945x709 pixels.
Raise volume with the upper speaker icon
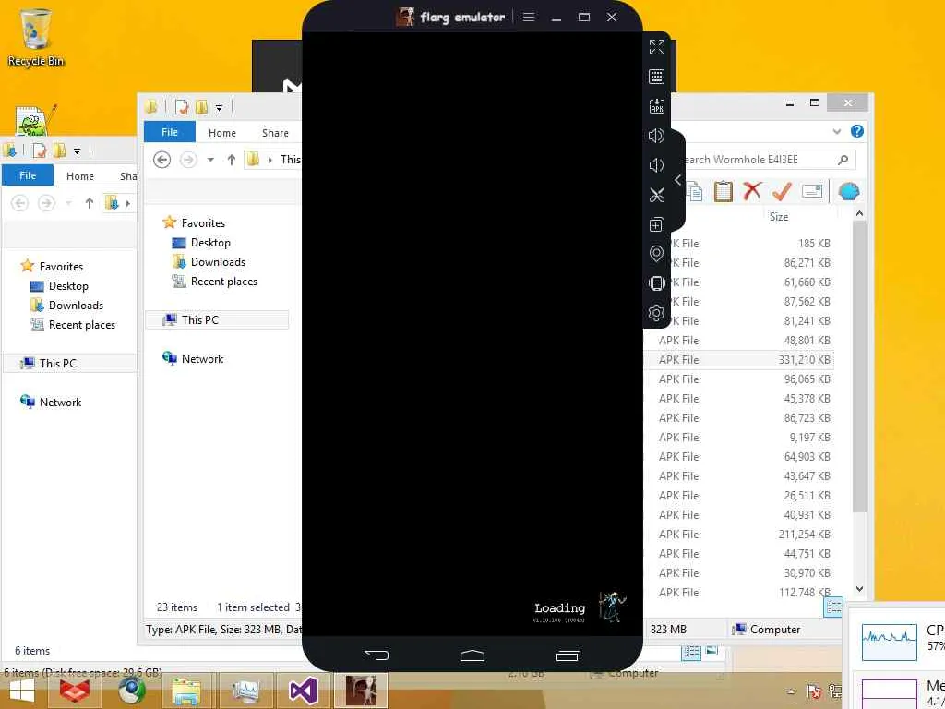coord(656,136)
